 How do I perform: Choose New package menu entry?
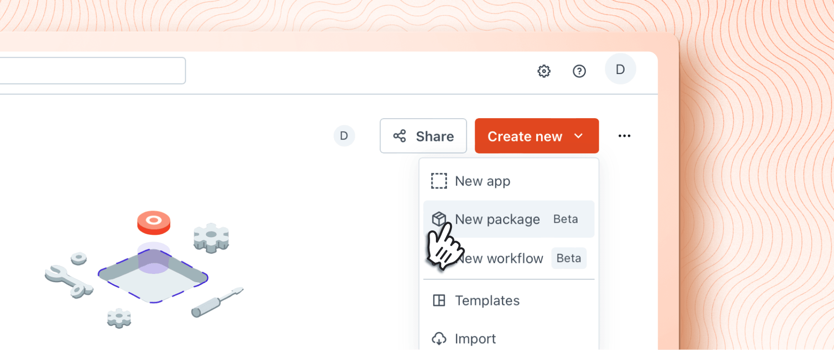(497, 219)
